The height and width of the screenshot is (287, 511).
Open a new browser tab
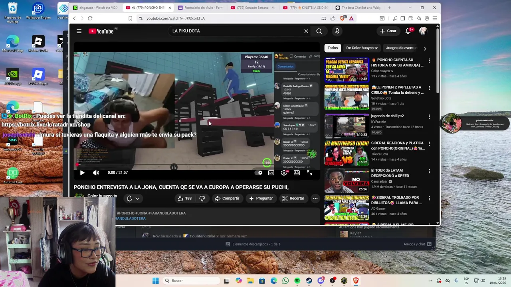tap(389, 8)
